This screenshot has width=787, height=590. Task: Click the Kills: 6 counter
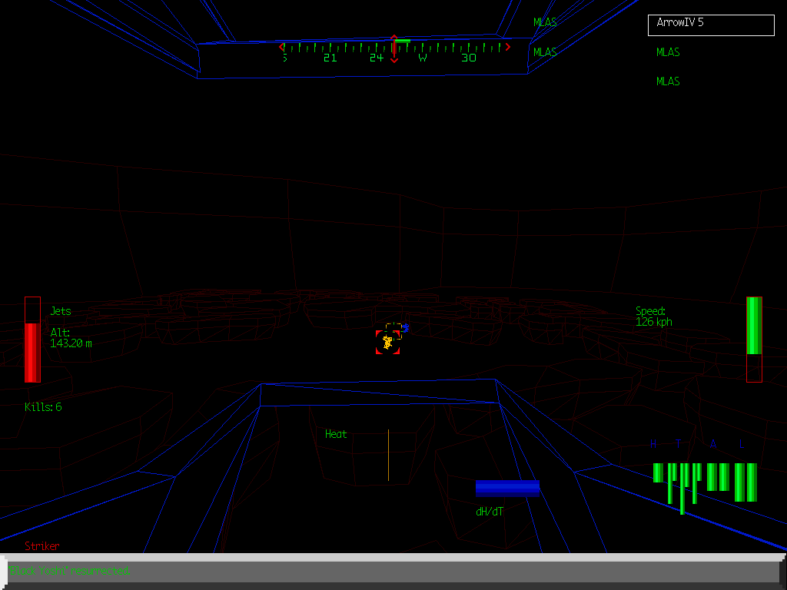[43, 407]
